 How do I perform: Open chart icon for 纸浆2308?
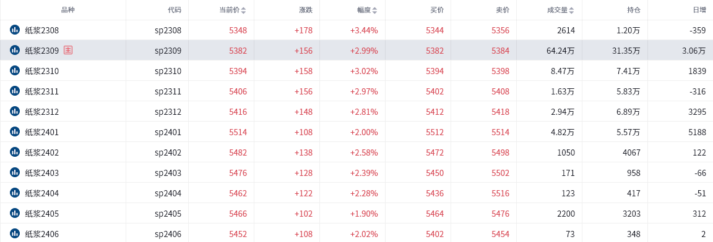15,30
